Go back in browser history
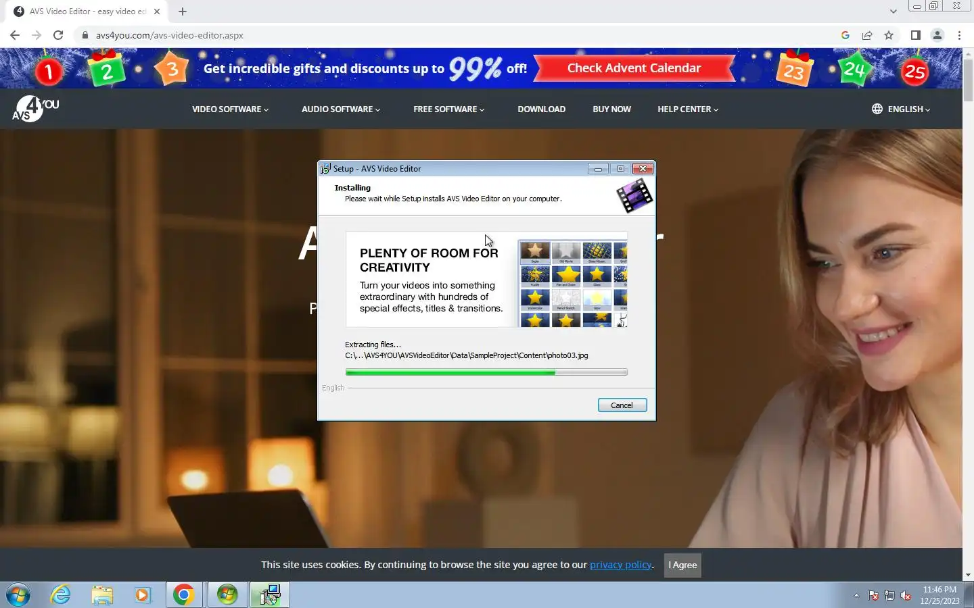Image resolution: width=974 pixels, height=608 pixels. coord(15,35)
